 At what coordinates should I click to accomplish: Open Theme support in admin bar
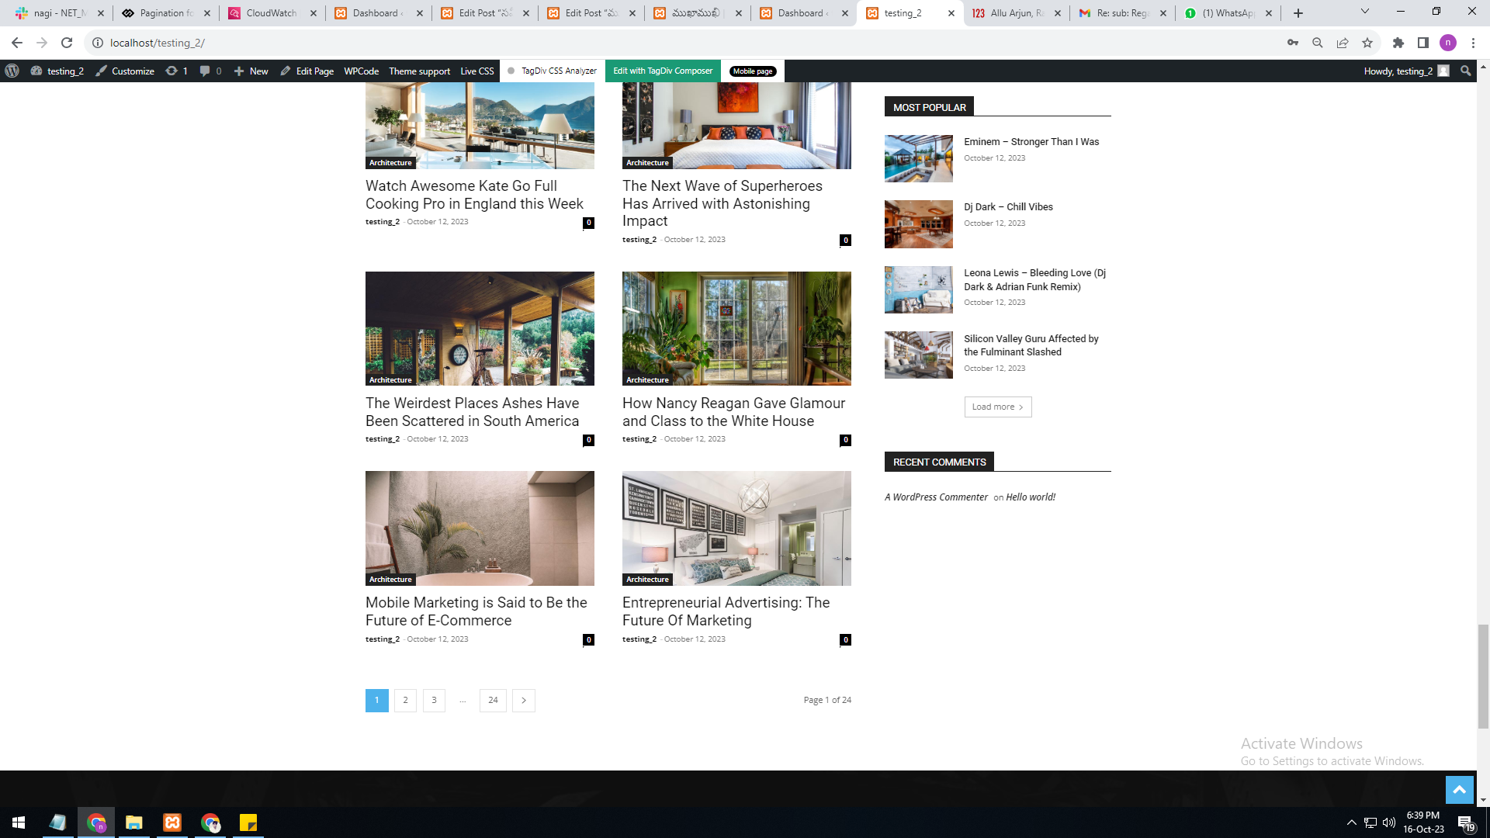coord(420,71)
